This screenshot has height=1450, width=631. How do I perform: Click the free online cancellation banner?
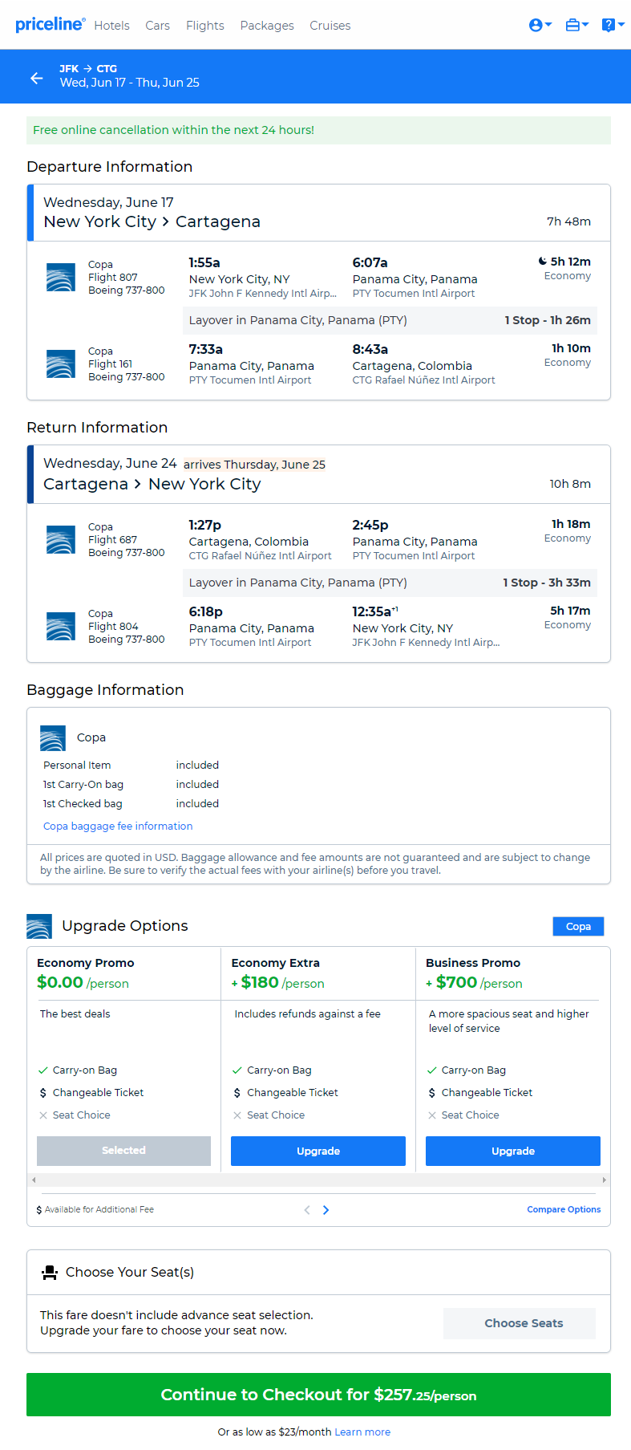(318, 130)
